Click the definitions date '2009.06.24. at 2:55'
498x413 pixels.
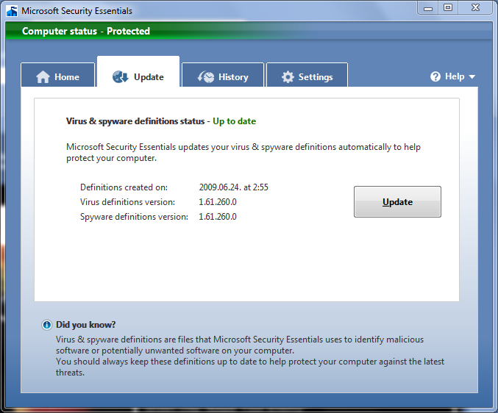click(x=233, y=187)
